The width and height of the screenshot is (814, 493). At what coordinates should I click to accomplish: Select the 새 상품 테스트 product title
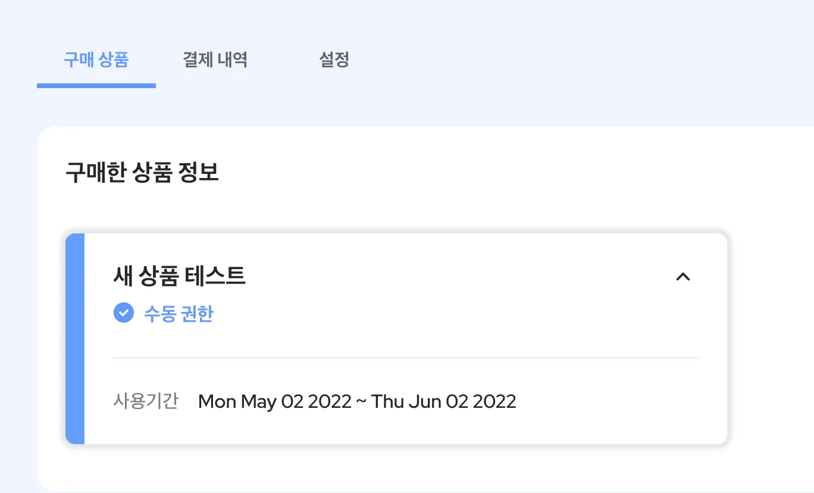click(x=179, y=276)
